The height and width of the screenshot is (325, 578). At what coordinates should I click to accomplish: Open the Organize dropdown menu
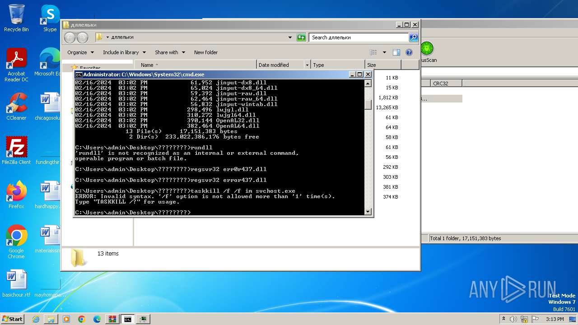pos(80,52)
